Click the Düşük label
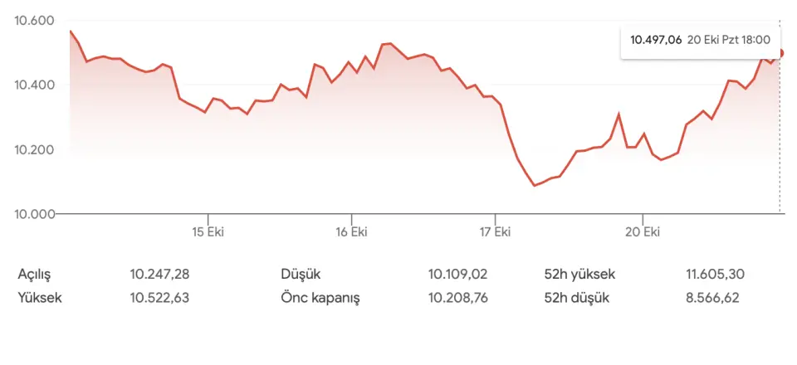The height and width of the screenshot is (365, 797). click(301, 275)
